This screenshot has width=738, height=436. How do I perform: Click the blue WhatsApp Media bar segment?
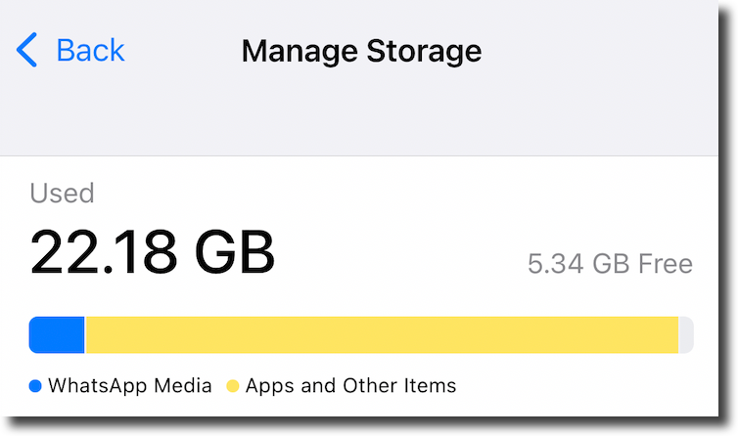tap(57, 334)
